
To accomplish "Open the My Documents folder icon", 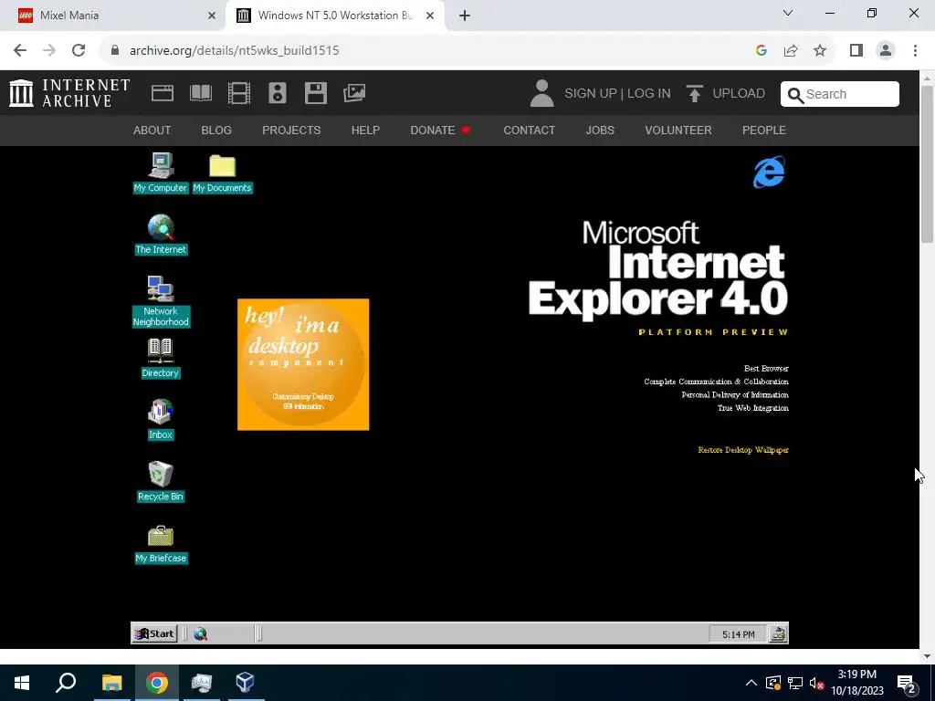I will [x=223, y=173].
